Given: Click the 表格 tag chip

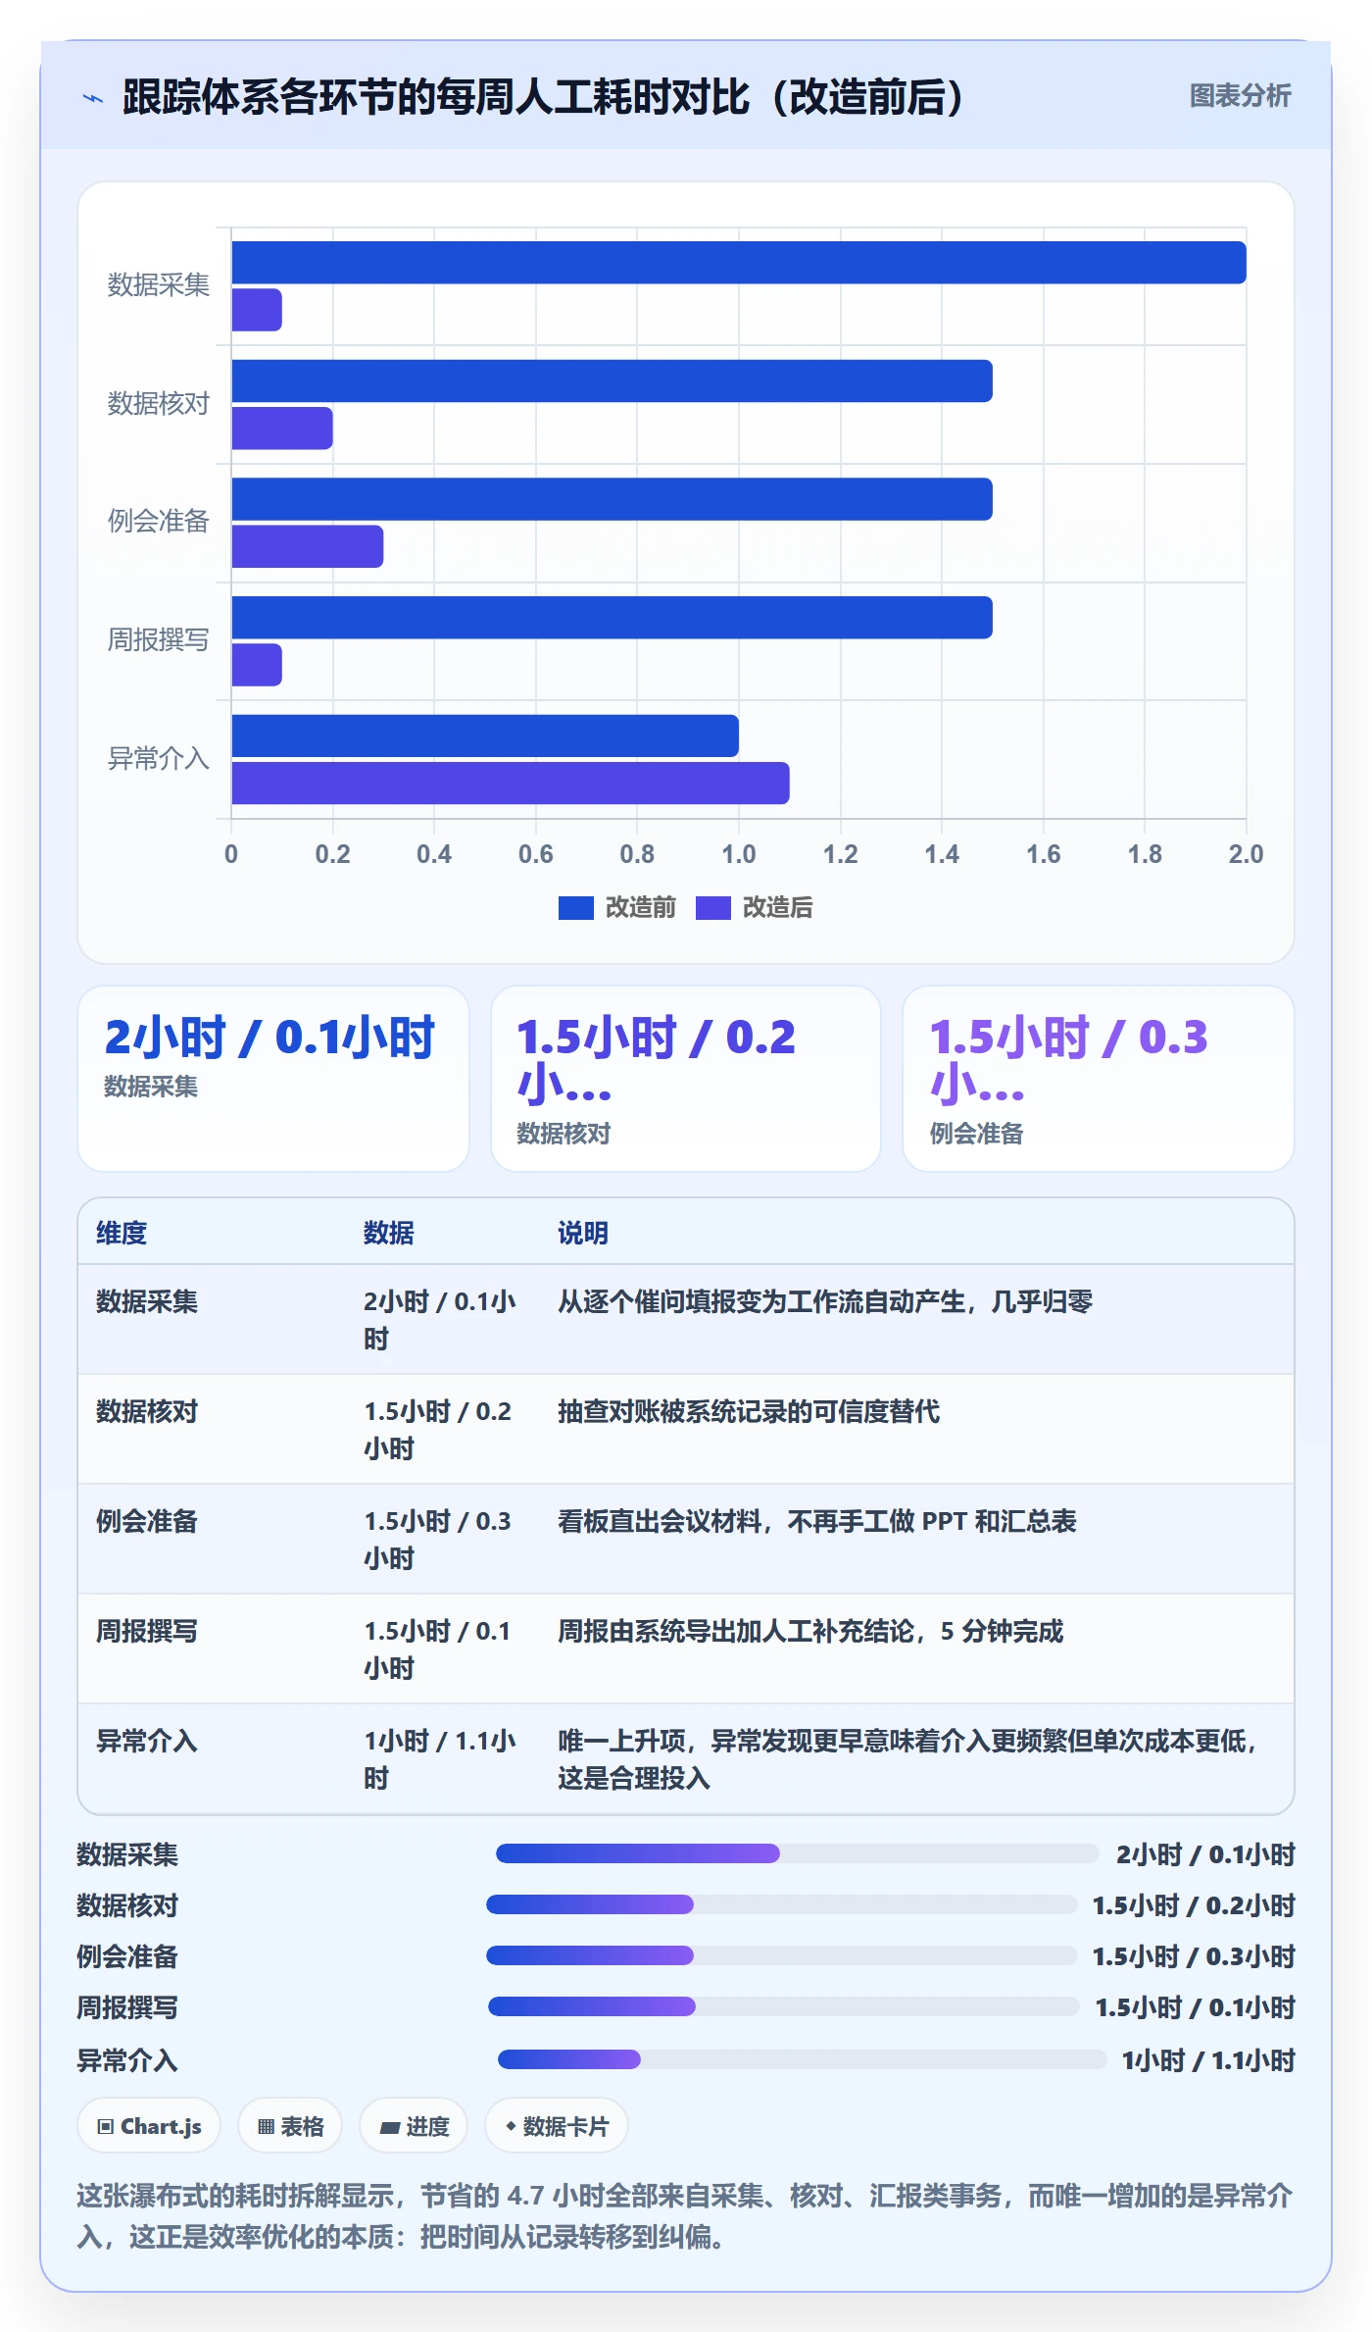Looking at the screenshot, I should pos(290,2126).
